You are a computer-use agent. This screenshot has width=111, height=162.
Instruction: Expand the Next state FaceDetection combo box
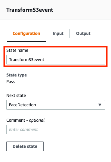tap(56, 105)
